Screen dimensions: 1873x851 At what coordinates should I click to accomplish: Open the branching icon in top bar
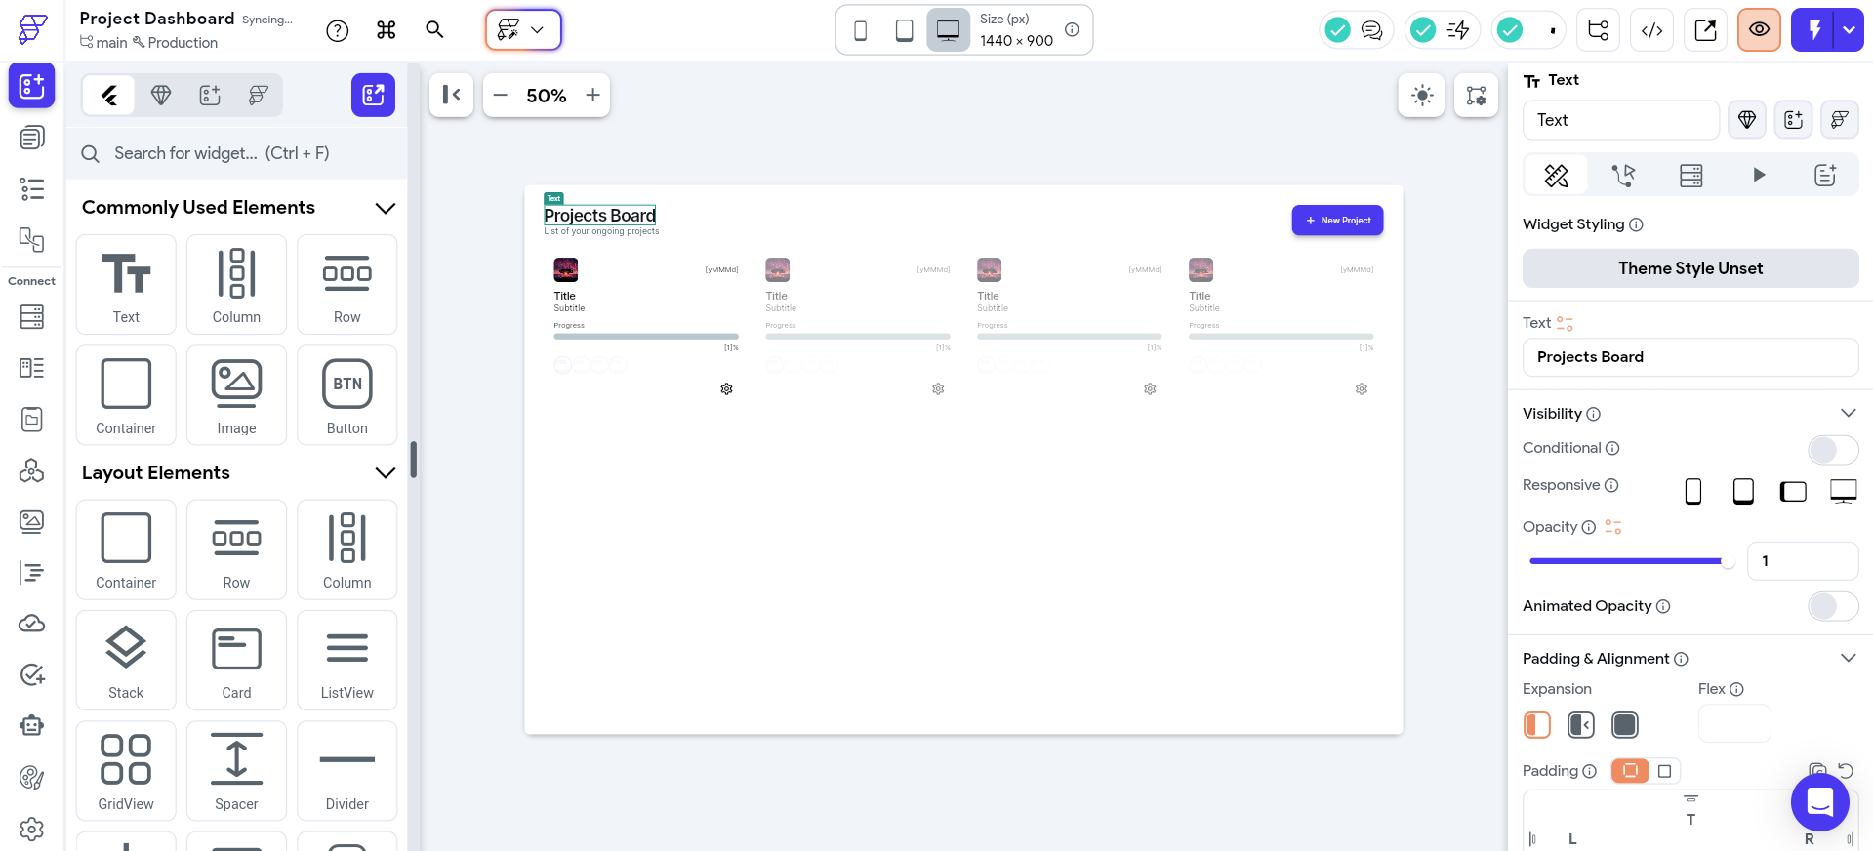coord(1599,30)
